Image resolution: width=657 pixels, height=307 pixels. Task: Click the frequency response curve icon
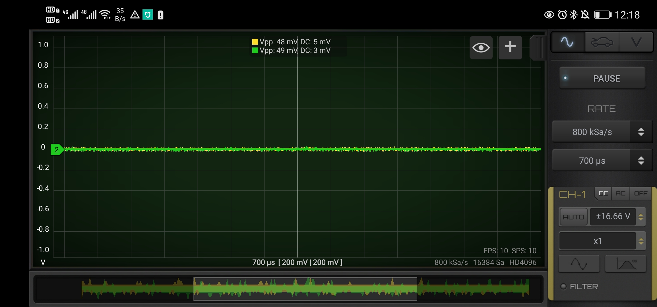pyautogui.click(x=625, y=264)
